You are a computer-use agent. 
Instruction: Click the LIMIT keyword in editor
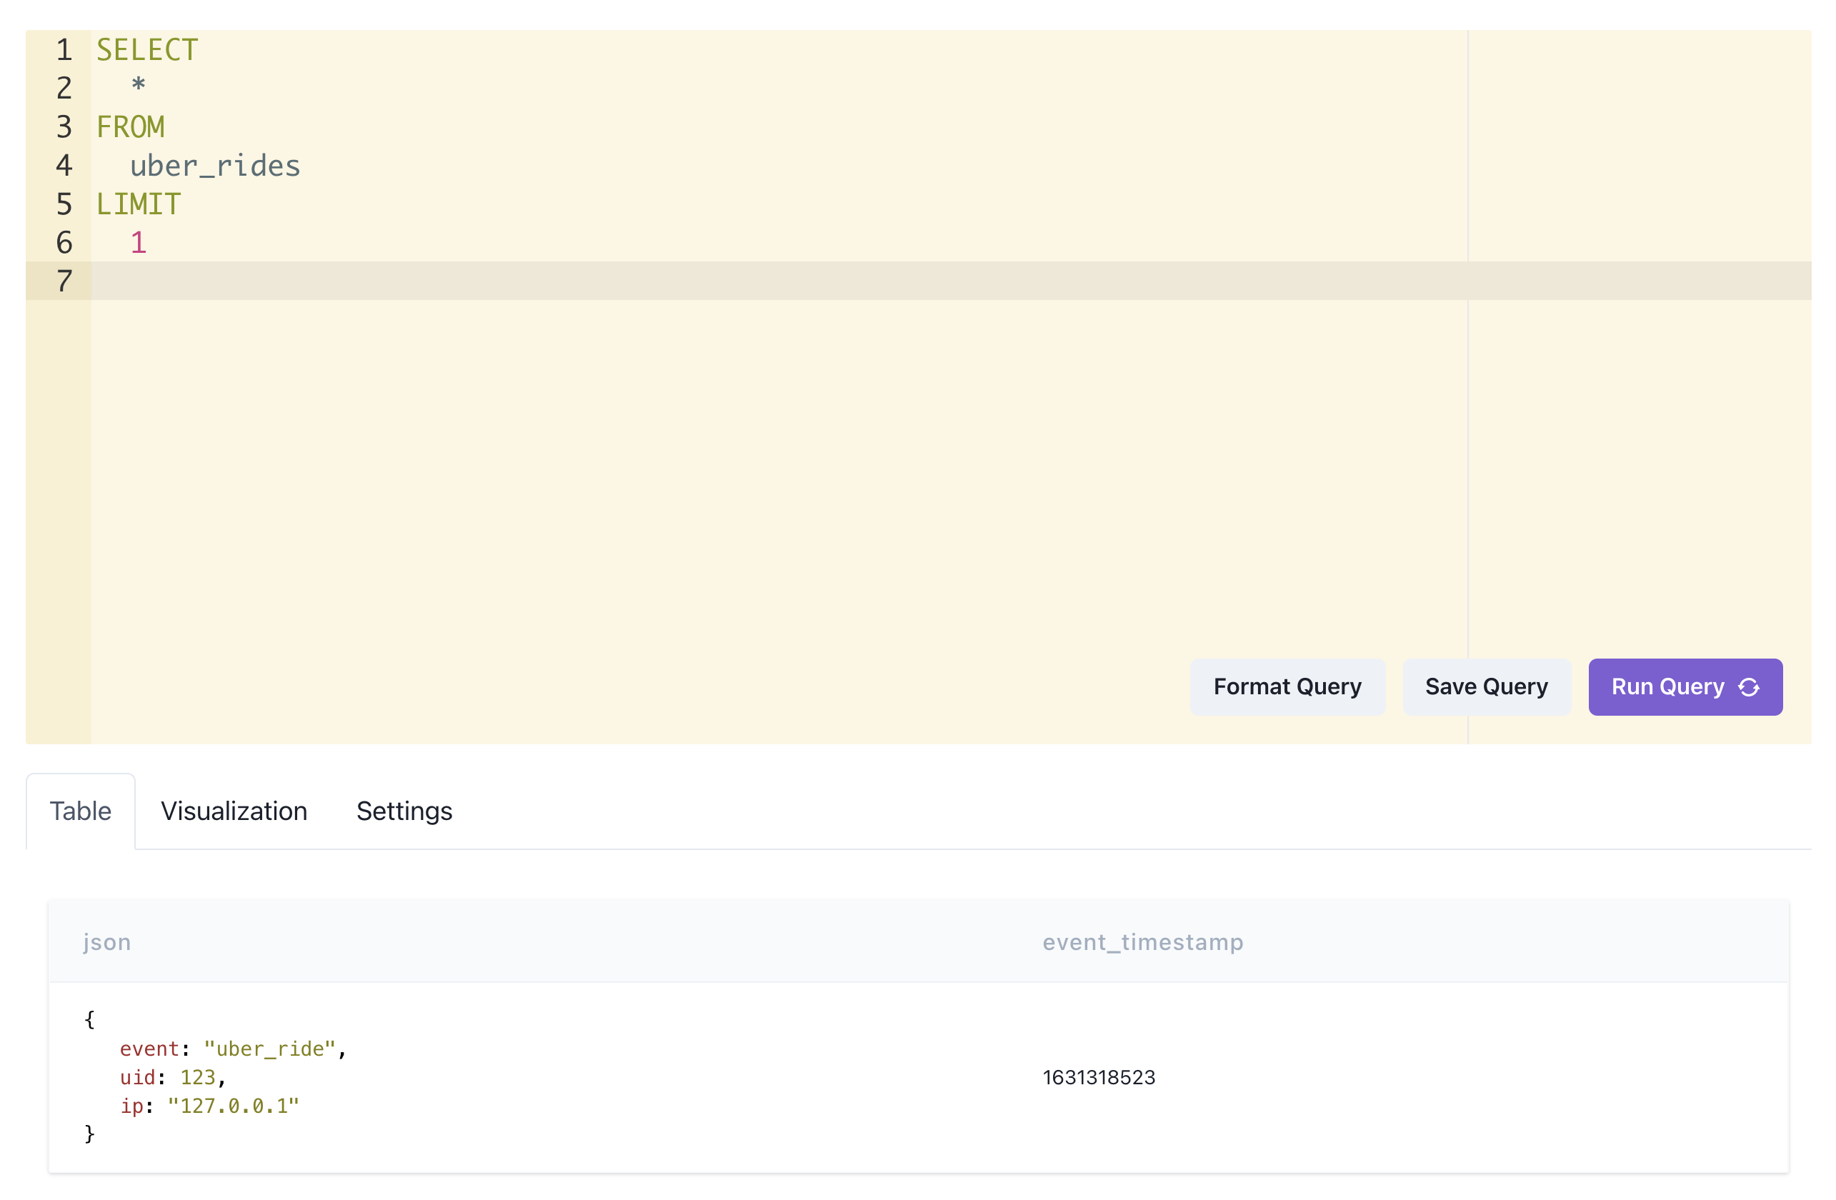[x=139, y=204]
